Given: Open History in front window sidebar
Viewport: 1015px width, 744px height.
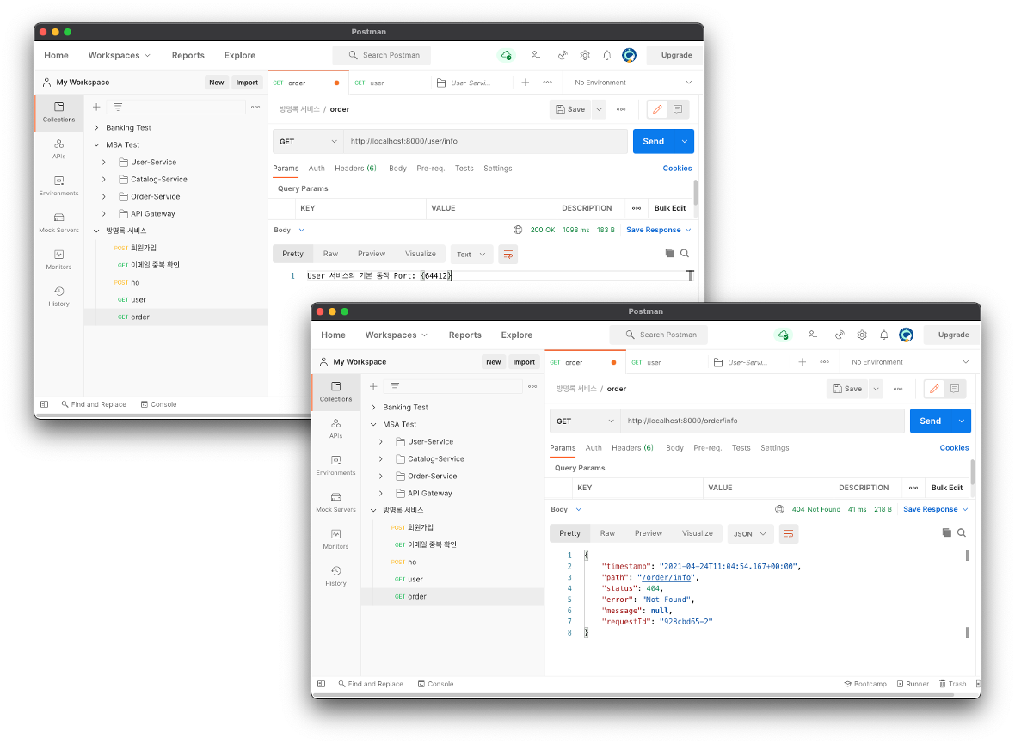Looking at the screenshot, I should coord(335,576).
